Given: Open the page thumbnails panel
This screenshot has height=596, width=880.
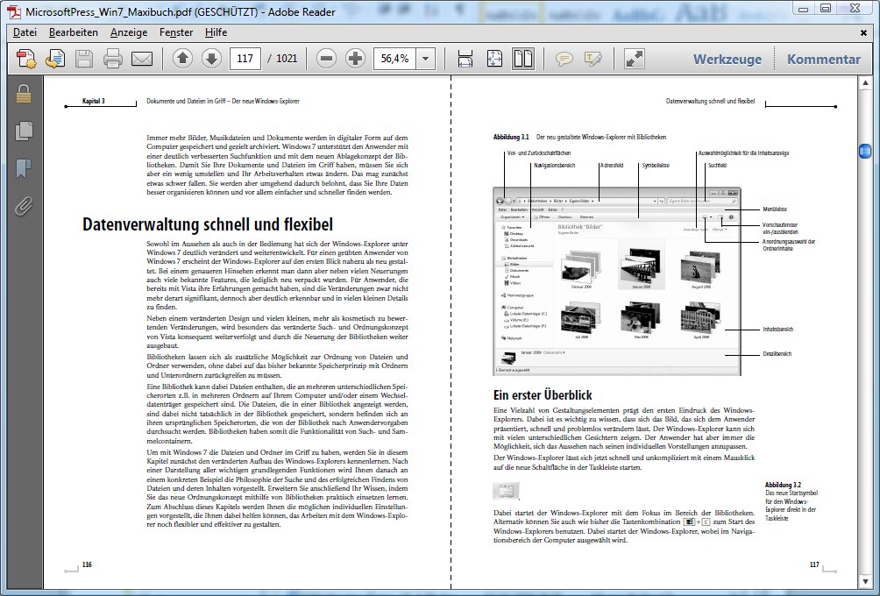Looking at the screenshot, I should (24, 131).
